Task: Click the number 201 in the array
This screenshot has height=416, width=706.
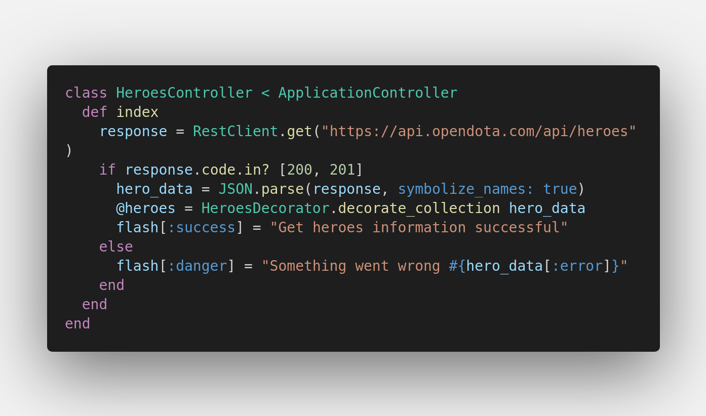Action: (342, 170)
